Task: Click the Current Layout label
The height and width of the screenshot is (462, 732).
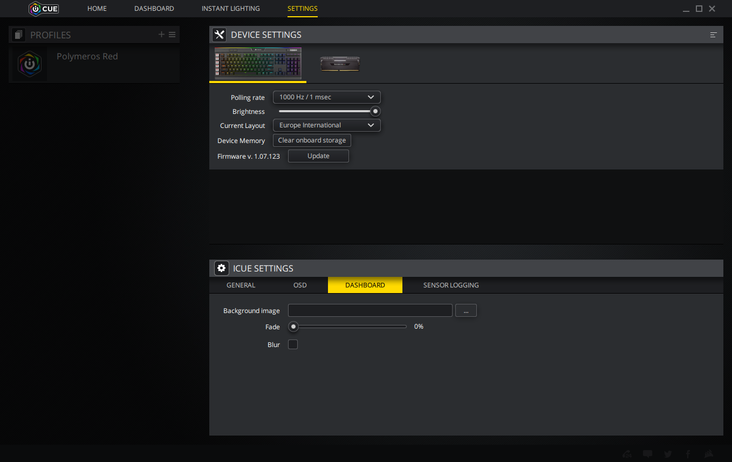Action: coord(243,126)
